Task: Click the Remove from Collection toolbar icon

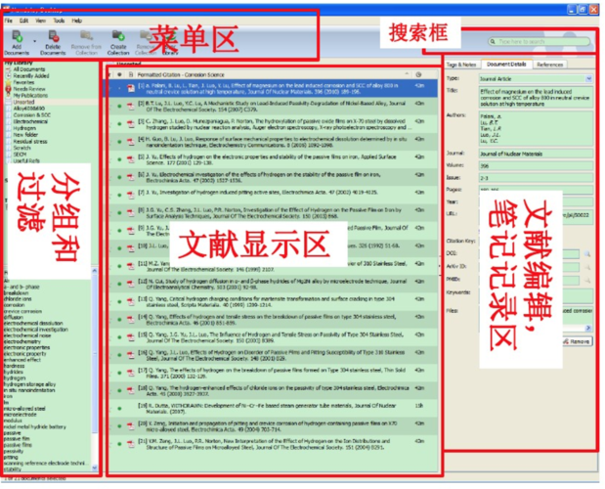Action: [x=86, y=36]
